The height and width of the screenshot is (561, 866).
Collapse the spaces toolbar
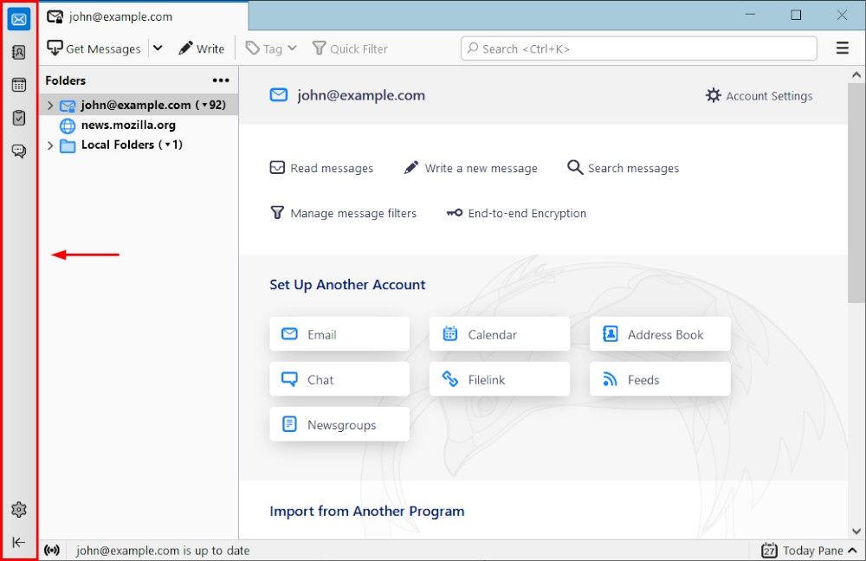[x=19, y=542]
